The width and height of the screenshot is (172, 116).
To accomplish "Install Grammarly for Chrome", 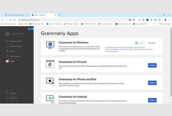I will tap(152, 65).
